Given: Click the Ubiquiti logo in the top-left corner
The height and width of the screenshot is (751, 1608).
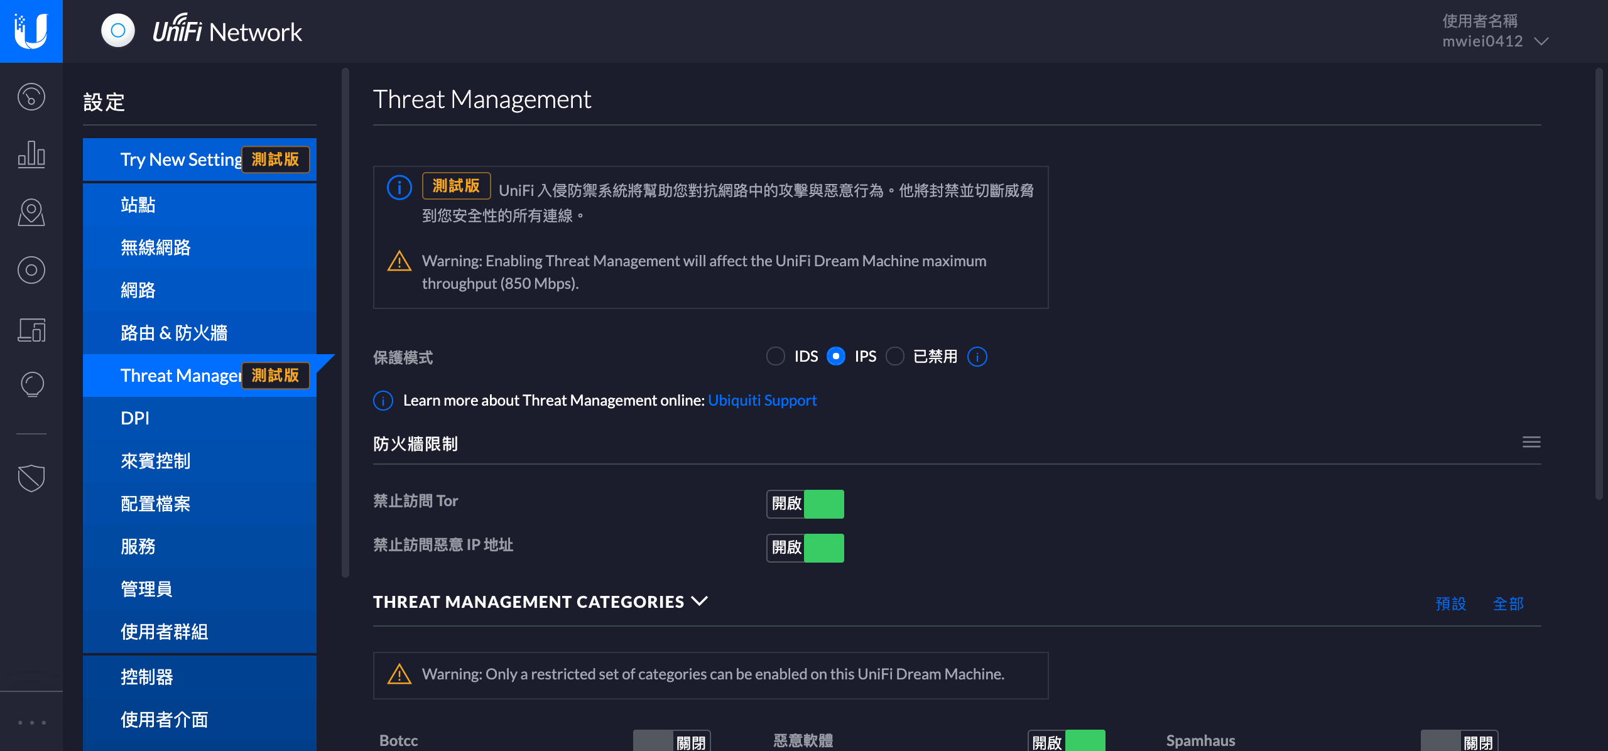Looking at the screenshot, I should click(31, 31).
